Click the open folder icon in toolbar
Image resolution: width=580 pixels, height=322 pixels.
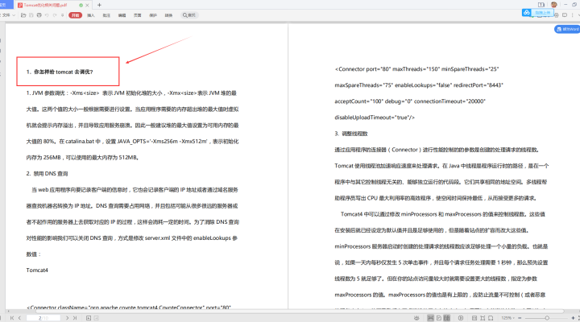pyautogui.click(x=23, y=15)
